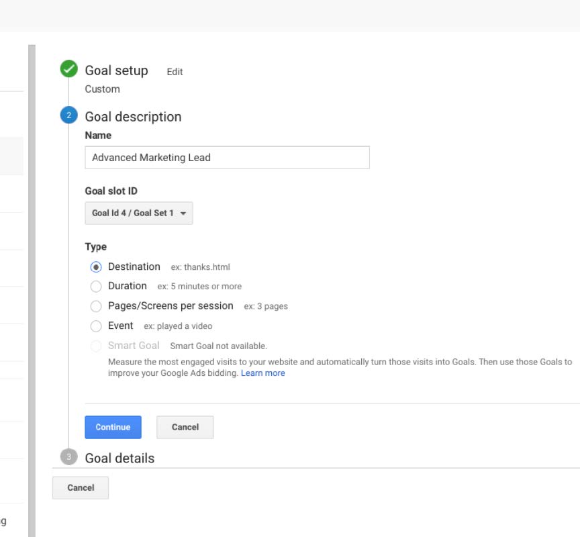The width and height of the screenshot is (580, 537).
Task: Focus the goal Name input field
Action: (227, 158)
